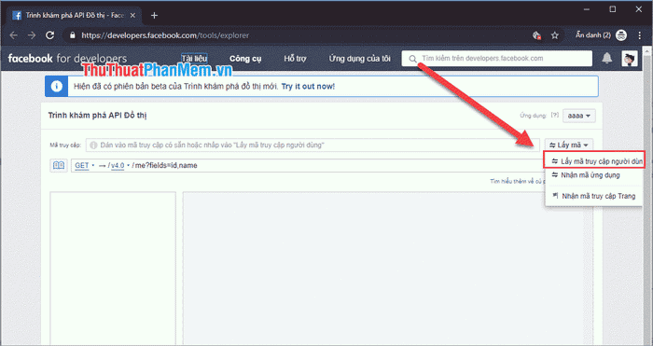Reload the page with refresh icon
This screenshot has height=346, width=653.
[x=50, y=35]
